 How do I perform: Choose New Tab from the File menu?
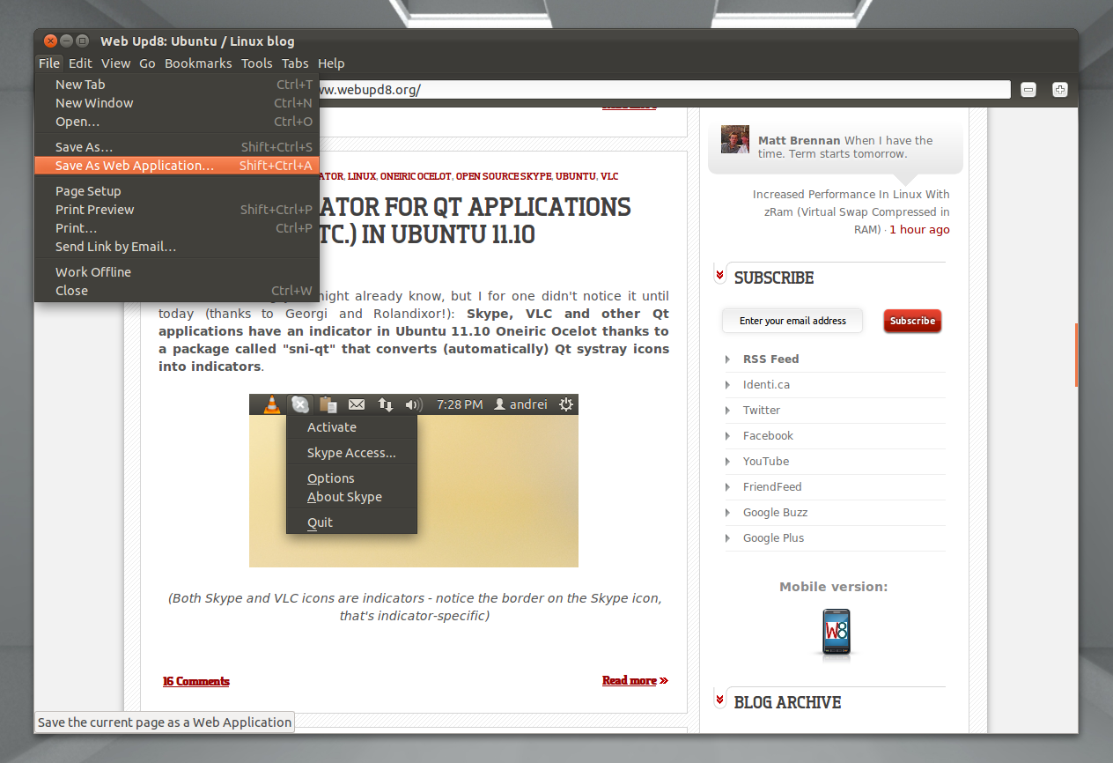click(x=176, y=85)
